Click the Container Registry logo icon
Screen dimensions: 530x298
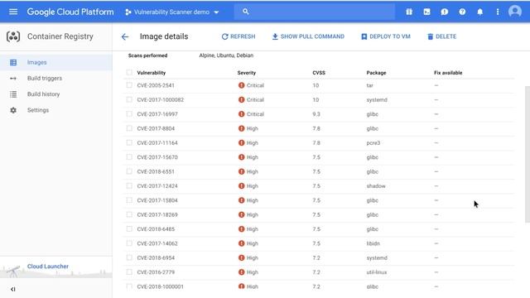(13, 36)
